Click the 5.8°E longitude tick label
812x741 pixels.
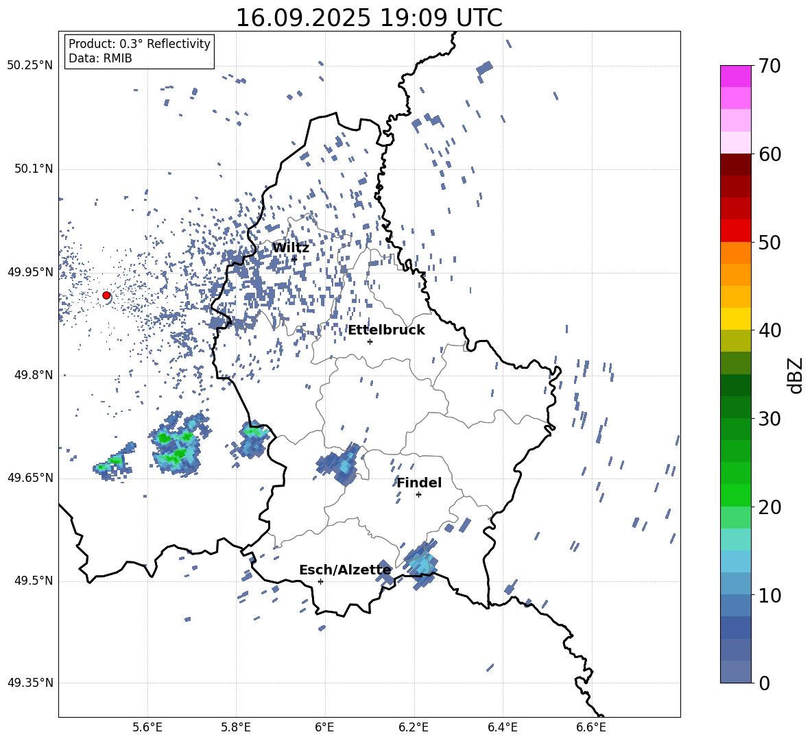236,727
